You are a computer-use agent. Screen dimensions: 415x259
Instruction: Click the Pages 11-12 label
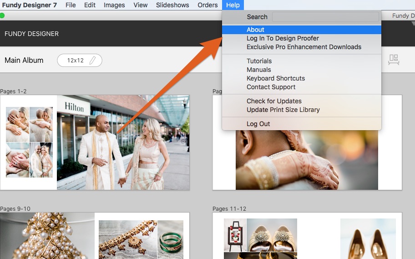[x=229, y=208]
